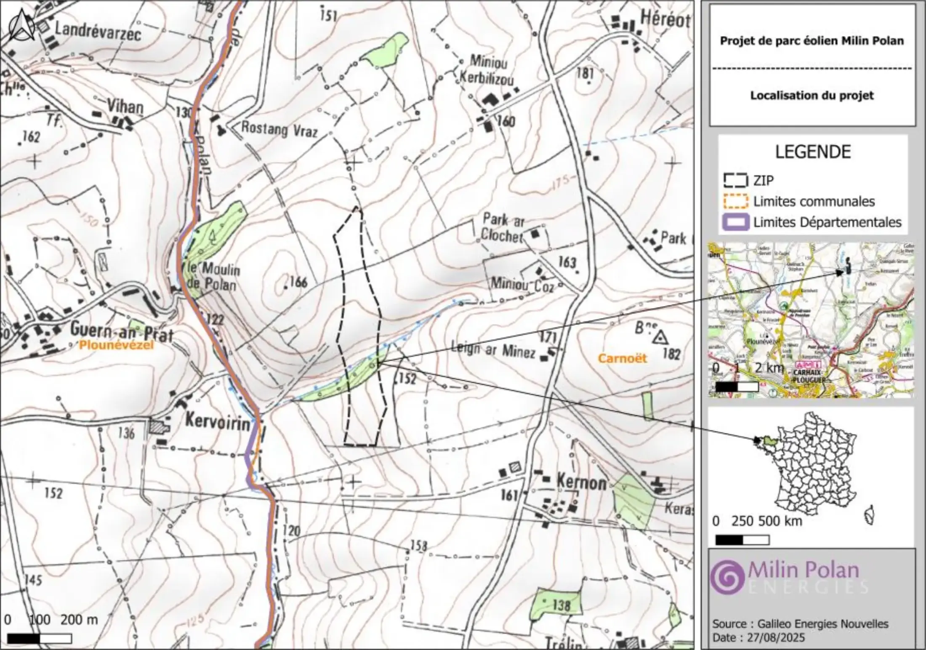The height and width of the screenshot is (650, 926).
Task: Click the triangulation point triangle near 182
Action: click(x=659, y=338)
